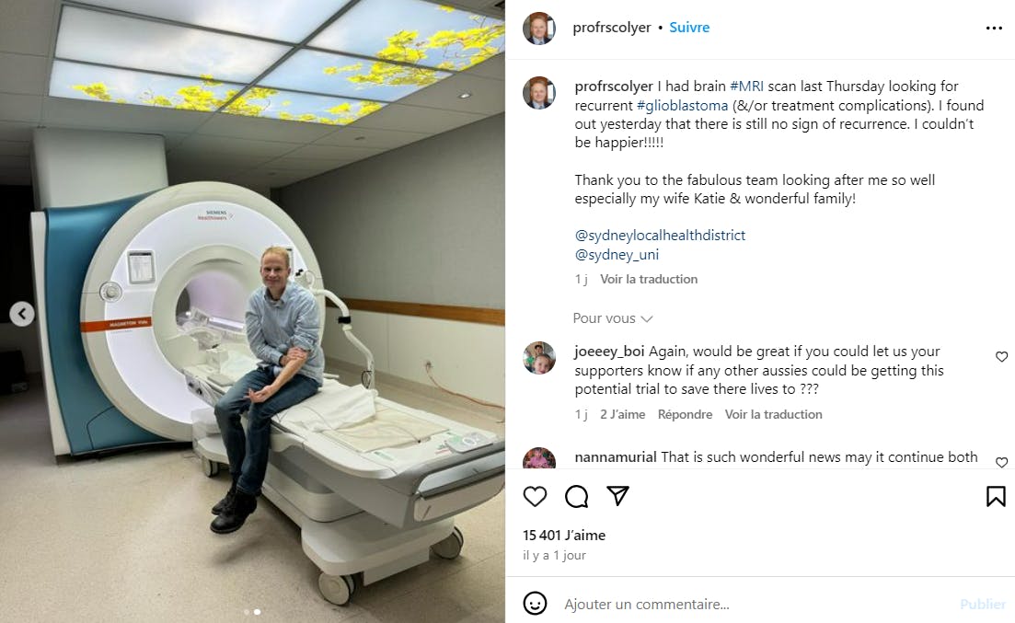Open the #glioblastoma hashtag link
1015x623 pixels.
(x=682, y=105)
